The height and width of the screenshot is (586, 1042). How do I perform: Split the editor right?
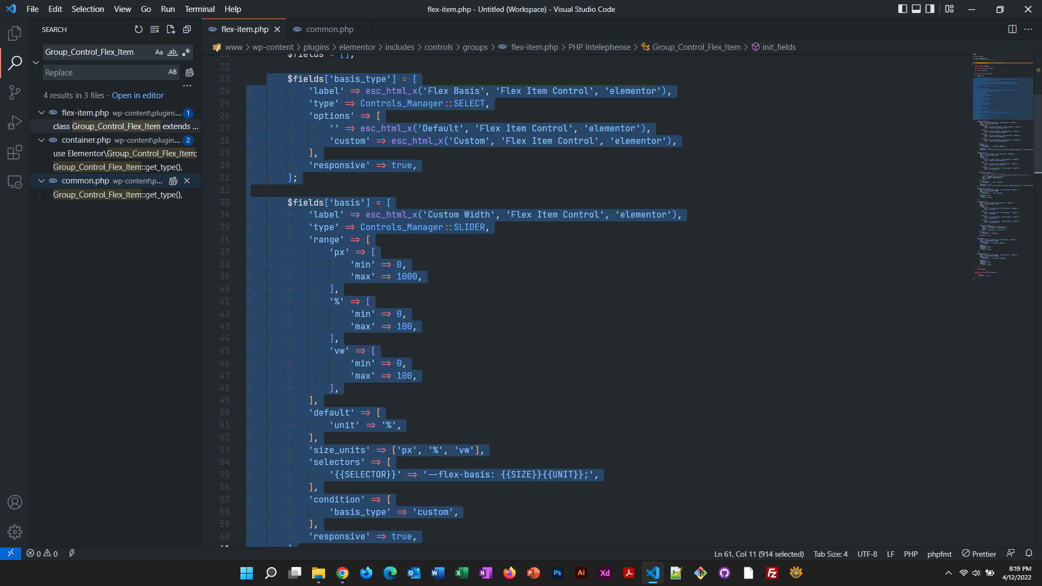pyautogui.click(x=1012, y=29)
